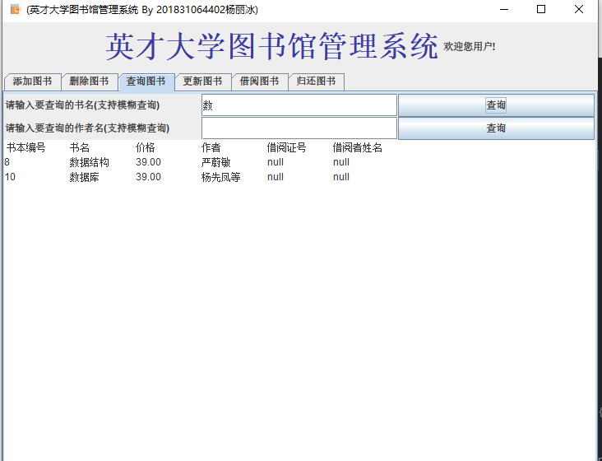Select the book title 数据结构
The width and height of the screenshot is (602, 461).
[x=89, y=162]
